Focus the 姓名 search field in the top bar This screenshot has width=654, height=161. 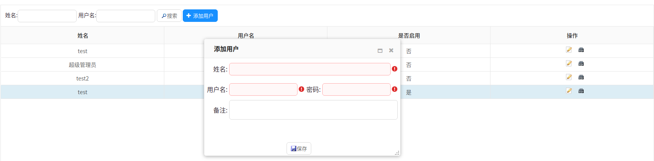[47, 16]
